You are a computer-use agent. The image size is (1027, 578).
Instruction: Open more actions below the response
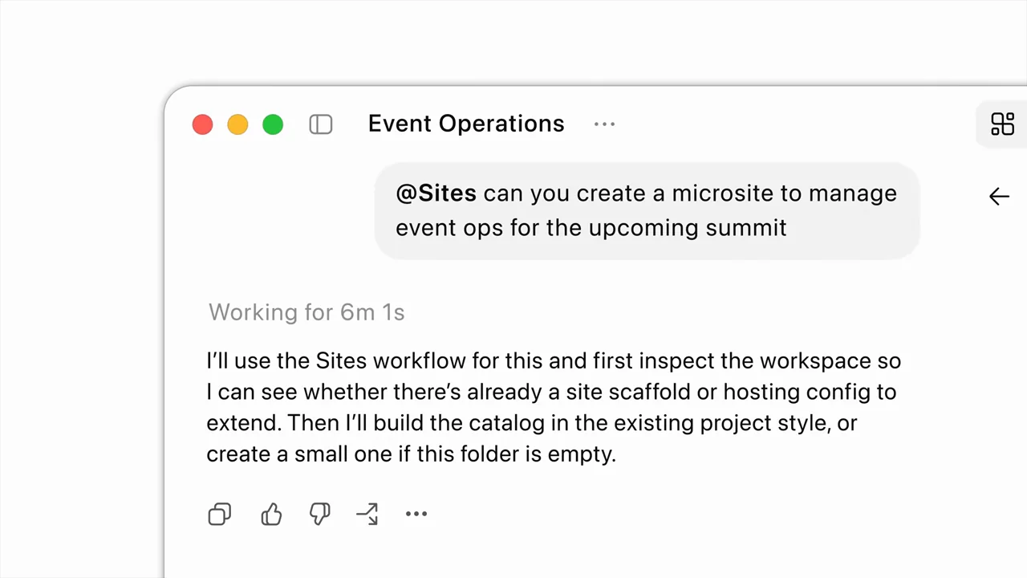tap(416, 514)
